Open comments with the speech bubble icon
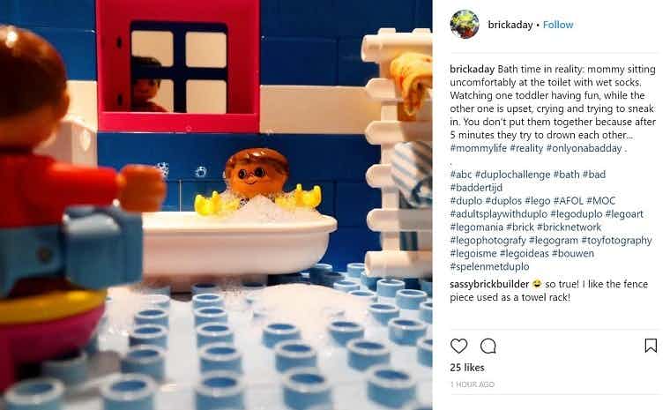 [x=488, y=346]
